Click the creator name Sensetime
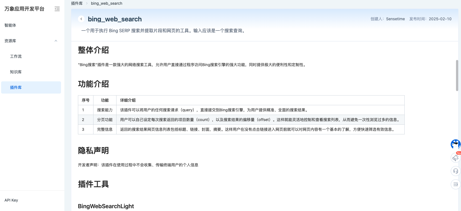This screenshot has height=211, width=461. pos(395,19)
